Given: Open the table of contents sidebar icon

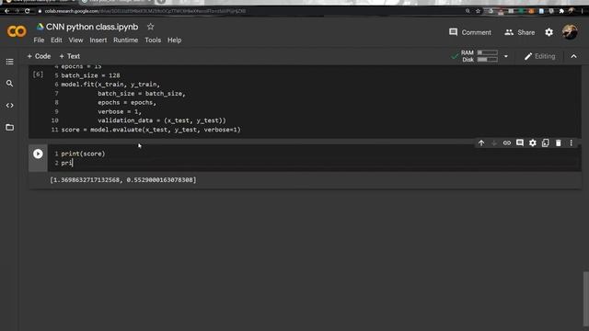Looking at the screenshot, I should pyautogui.click(x=10, y=62).
